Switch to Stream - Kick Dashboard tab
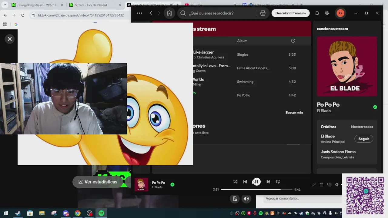The width and height of the screenshot is (388, 218). (x=95, y=5)
